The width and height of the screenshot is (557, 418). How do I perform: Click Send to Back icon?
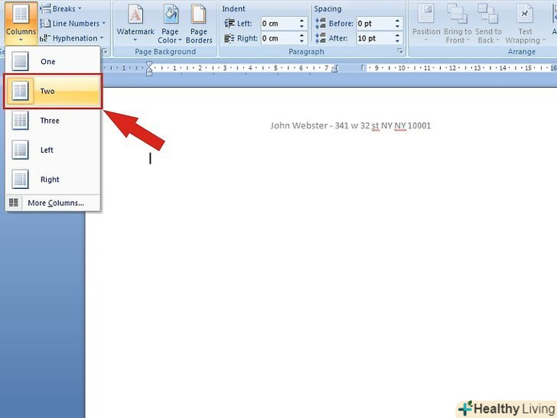(x=487, y=15)
